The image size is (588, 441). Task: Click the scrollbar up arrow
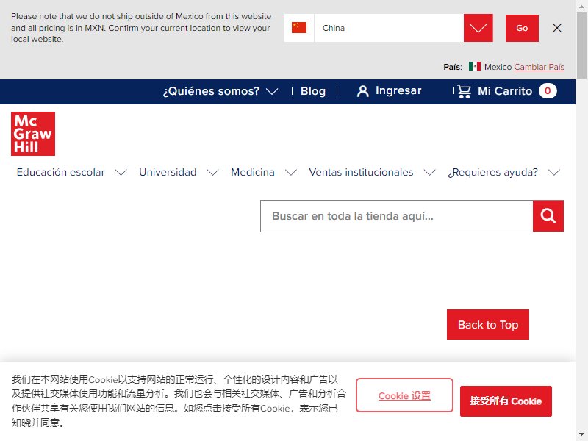pyautogui.click(x=581, y=6)
